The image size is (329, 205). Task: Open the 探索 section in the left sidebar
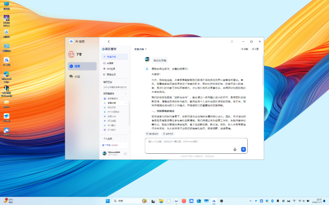click(x=82, y=66)
